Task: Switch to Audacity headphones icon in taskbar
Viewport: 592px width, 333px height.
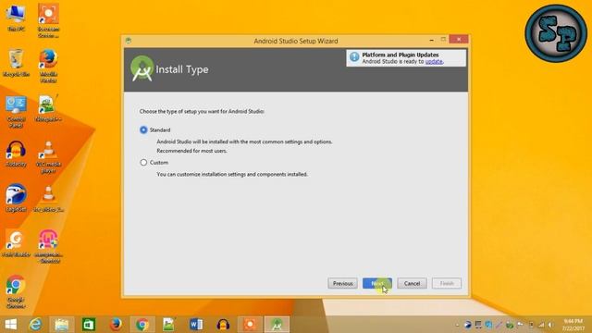Action: pos(223,325)
